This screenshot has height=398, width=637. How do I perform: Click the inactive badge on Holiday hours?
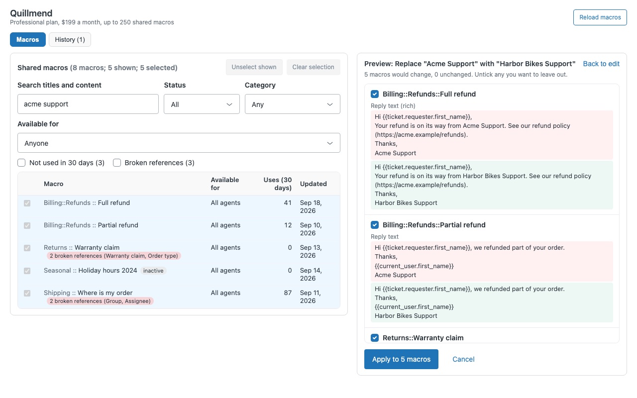[153, 271]
